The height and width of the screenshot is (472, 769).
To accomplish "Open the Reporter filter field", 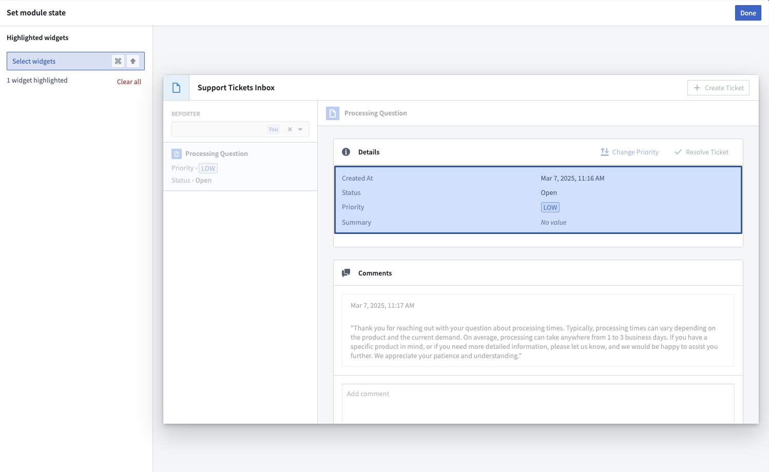I will [x=240, y=129].
